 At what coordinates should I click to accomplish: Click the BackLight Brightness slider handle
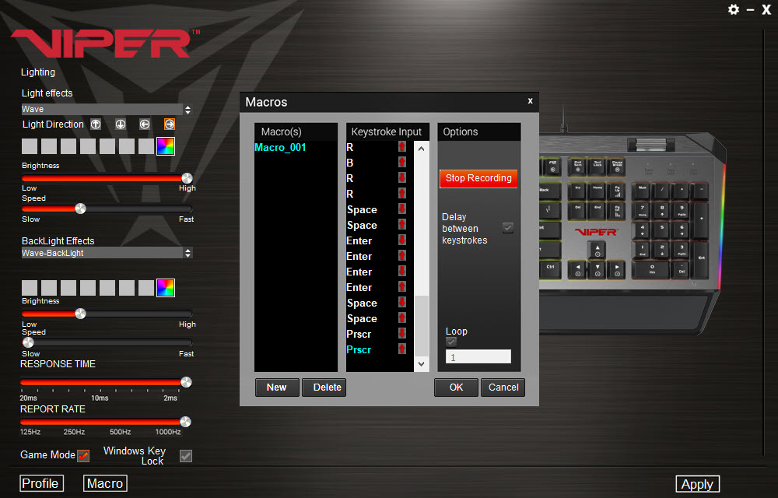[80, 314]
